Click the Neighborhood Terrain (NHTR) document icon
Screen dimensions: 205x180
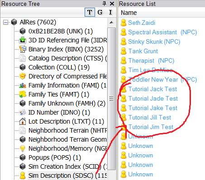[x=23, y=130]
